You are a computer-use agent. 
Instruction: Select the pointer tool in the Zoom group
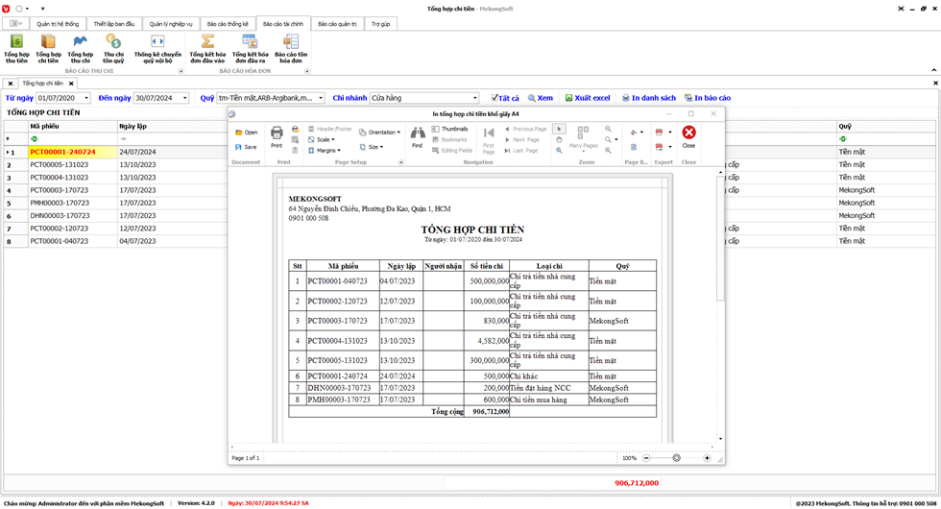pyautogui.click(x=559, y=129)
